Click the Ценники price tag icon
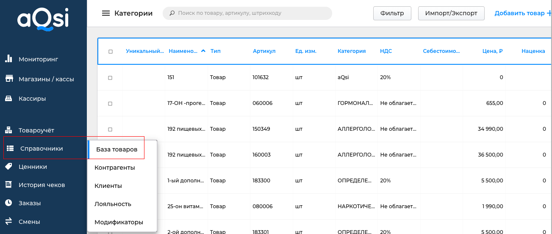Screen dimensions: 552x234 coord(8,167)
